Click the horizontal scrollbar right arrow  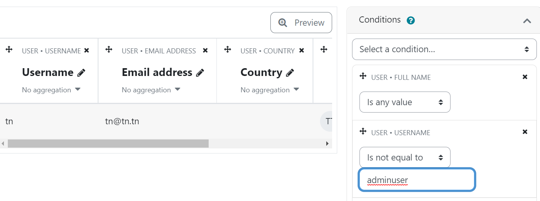pos(327,143)
